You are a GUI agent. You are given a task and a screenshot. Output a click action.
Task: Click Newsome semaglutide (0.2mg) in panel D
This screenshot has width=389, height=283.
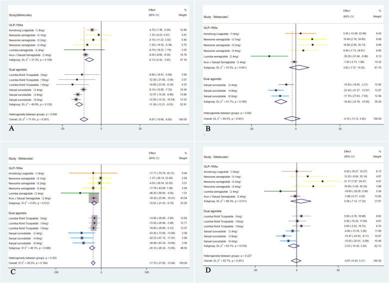[222, 182]
